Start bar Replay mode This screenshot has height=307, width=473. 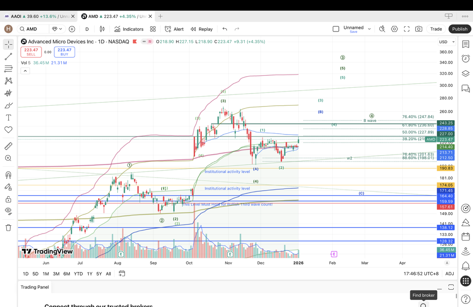pyautogui.click(x=202, y=29)
